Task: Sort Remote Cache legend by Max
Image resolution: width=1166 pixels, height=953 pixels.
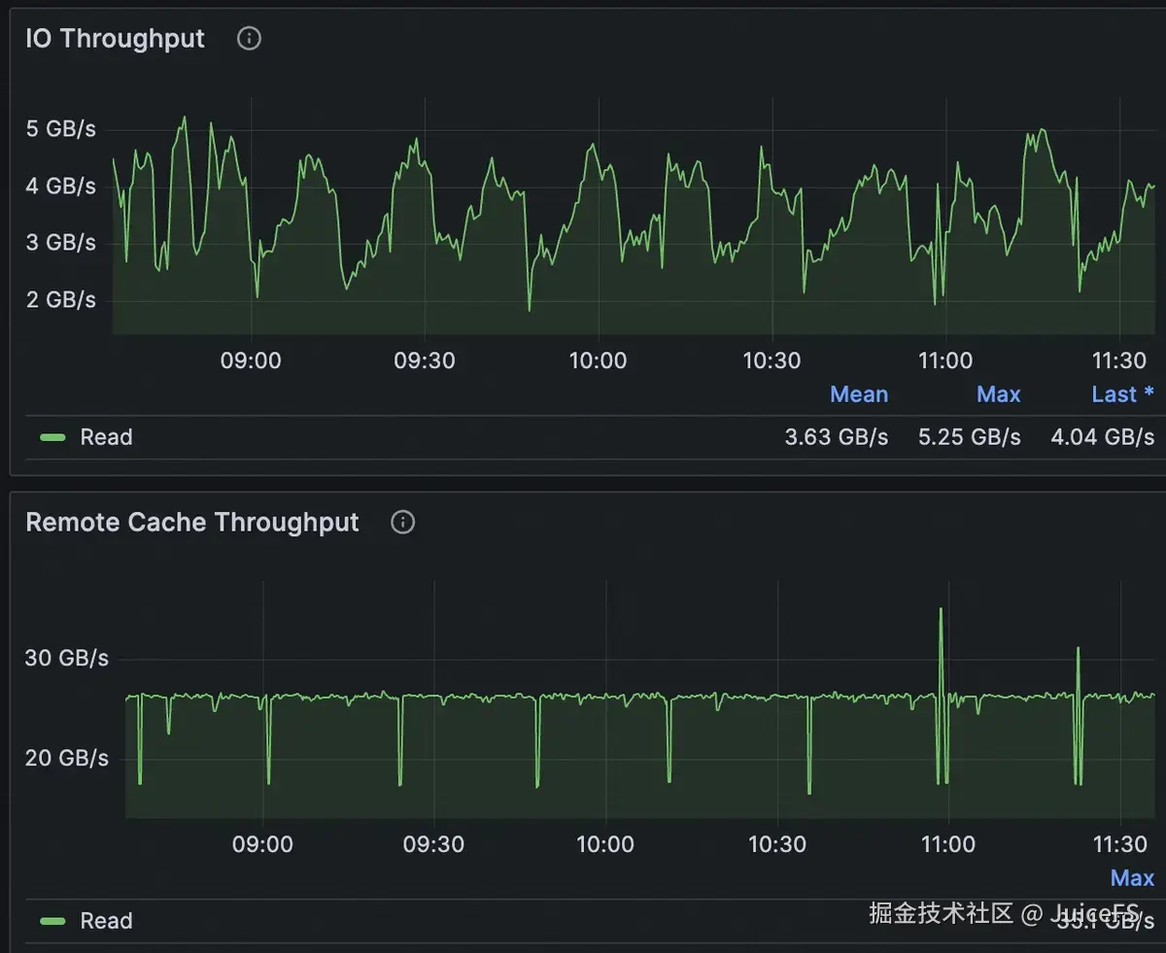Action: pyautogui.click(x=1132, y=878)
